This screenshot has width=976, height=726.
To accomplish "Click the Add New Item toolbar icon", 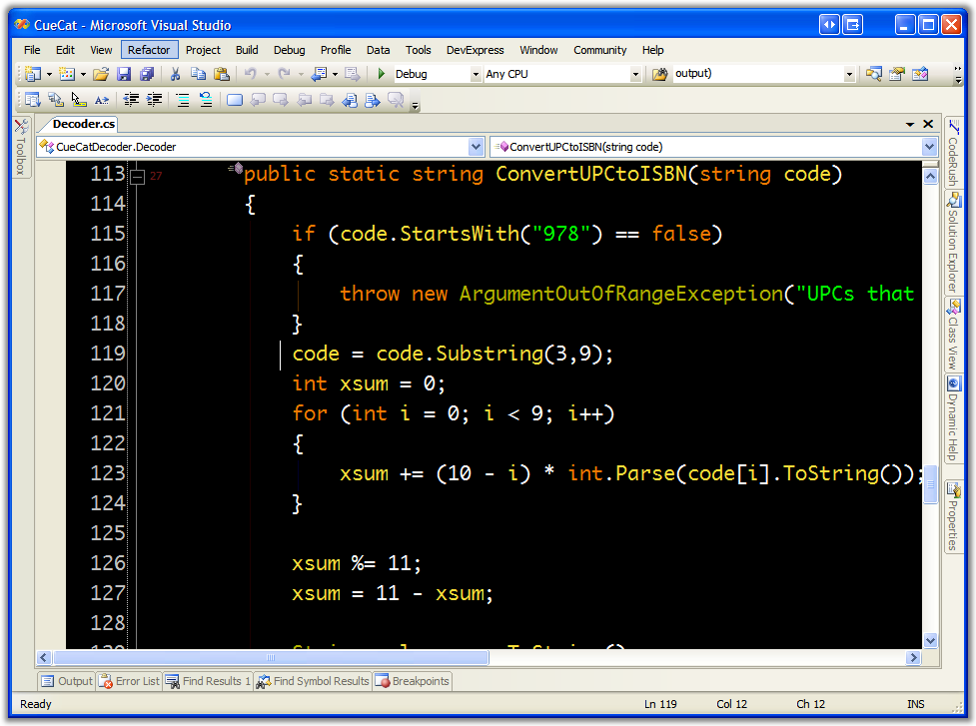I will [67, 74].
